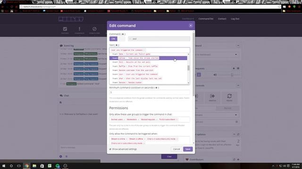Click the list icon beside chat gear
This screenshot has width=302, height=169.
(x=67, y=156)
